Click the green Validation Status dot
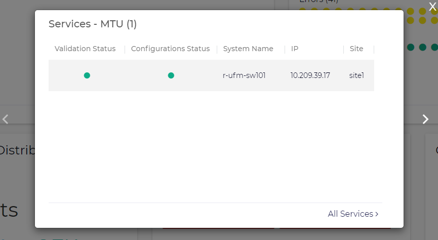The height and width of the screenshot is (240, 438). click(x=87, y=75)
